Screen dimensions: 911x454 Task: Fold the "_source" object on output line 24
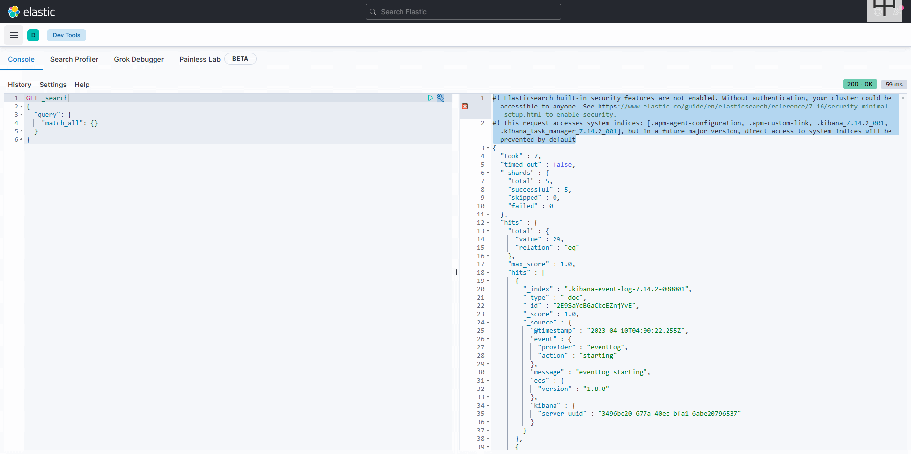(x=488, y=323)
